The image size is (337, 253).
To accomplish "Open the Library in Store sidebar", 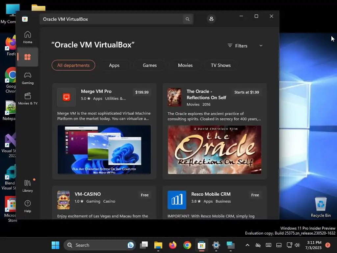I will [x=28, y=186].
